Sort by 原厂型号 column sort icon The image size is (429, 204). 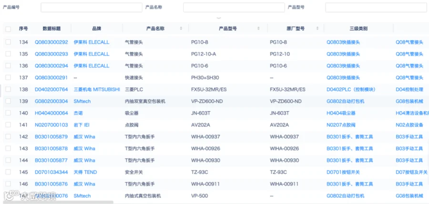(317, 29)
